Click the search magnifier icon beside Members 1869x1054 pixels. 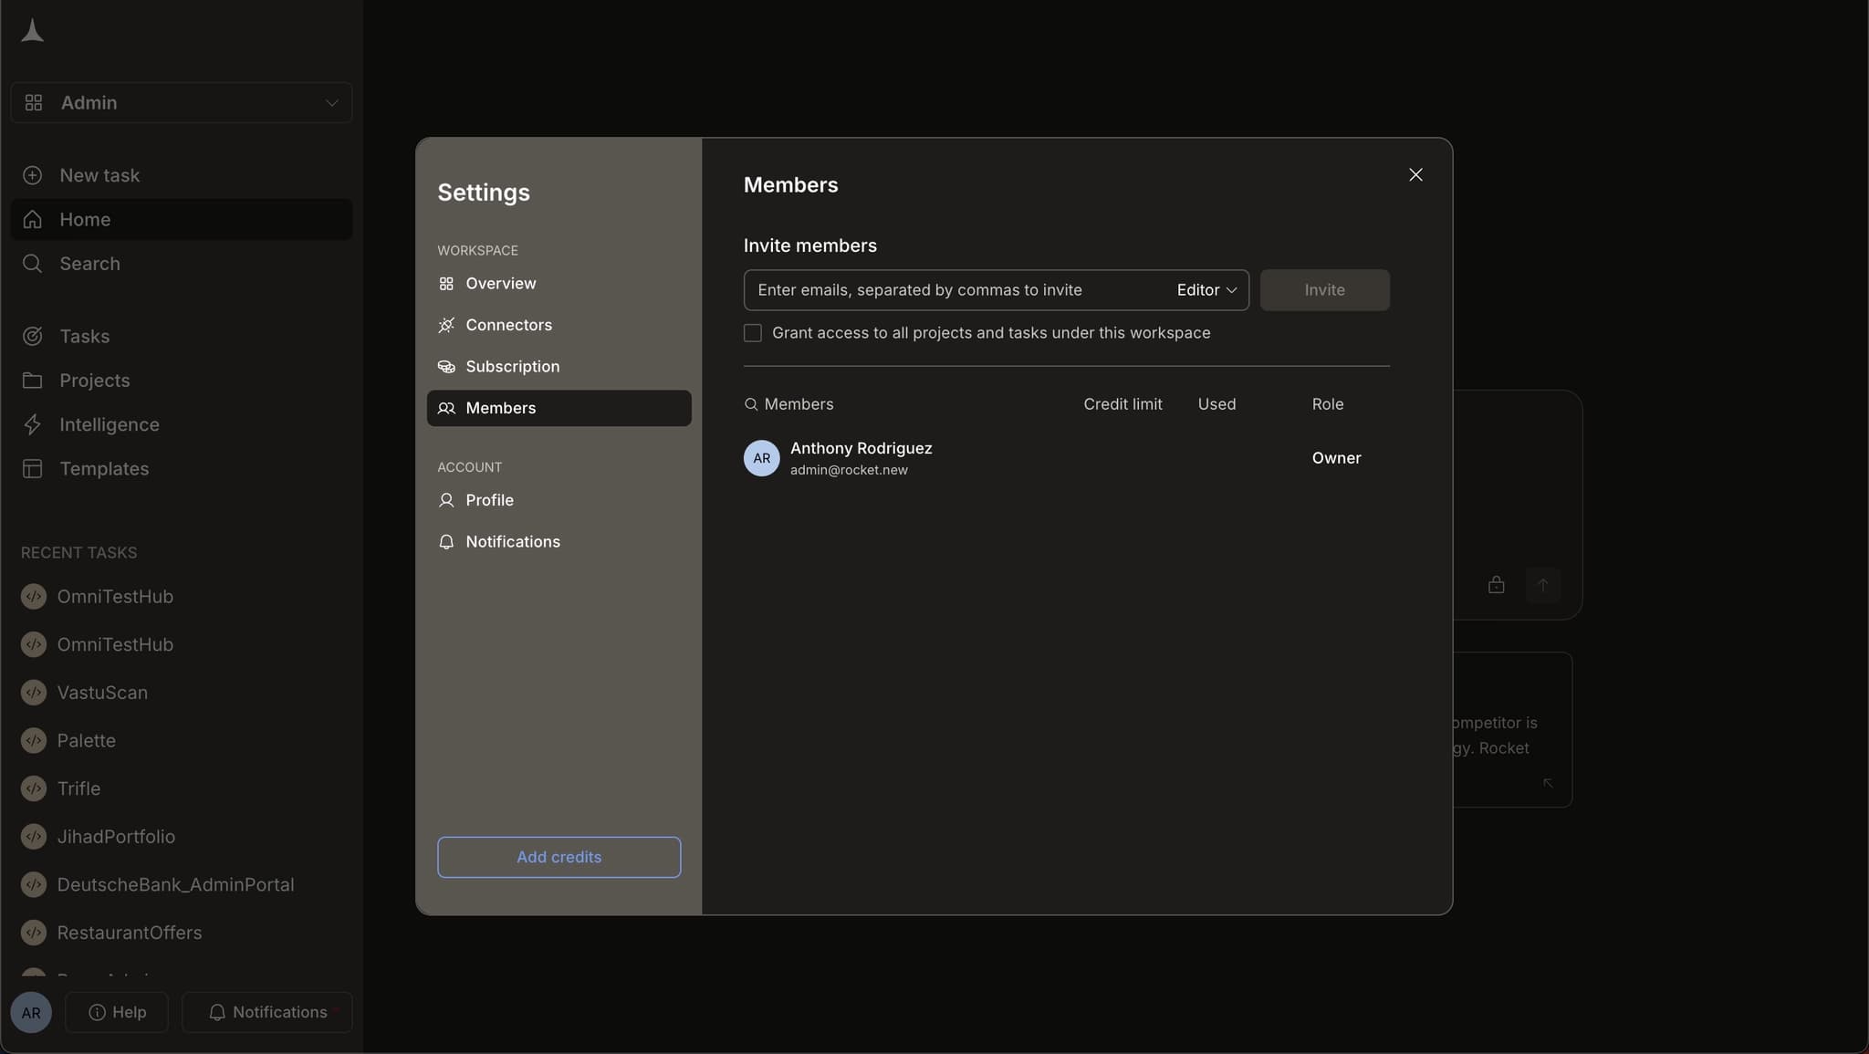751,404
